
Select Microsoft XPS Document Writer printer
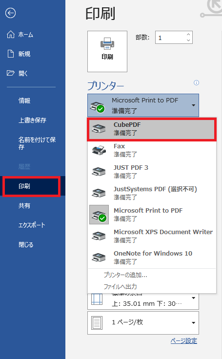[x=152, y=236]
